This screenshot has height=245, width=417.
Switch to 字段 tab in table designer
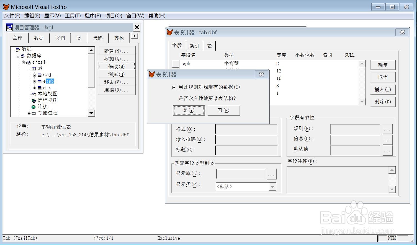coord(177,45)
